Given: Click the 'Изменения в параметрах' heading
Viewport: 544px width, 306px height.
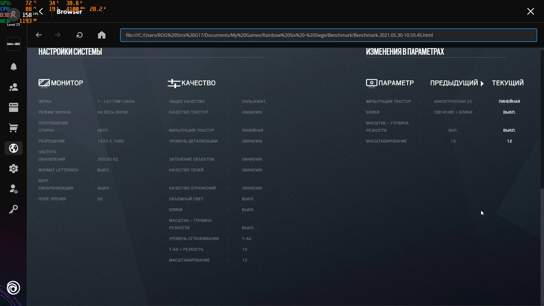Looking at the screenshot, I should click(405, 52).
